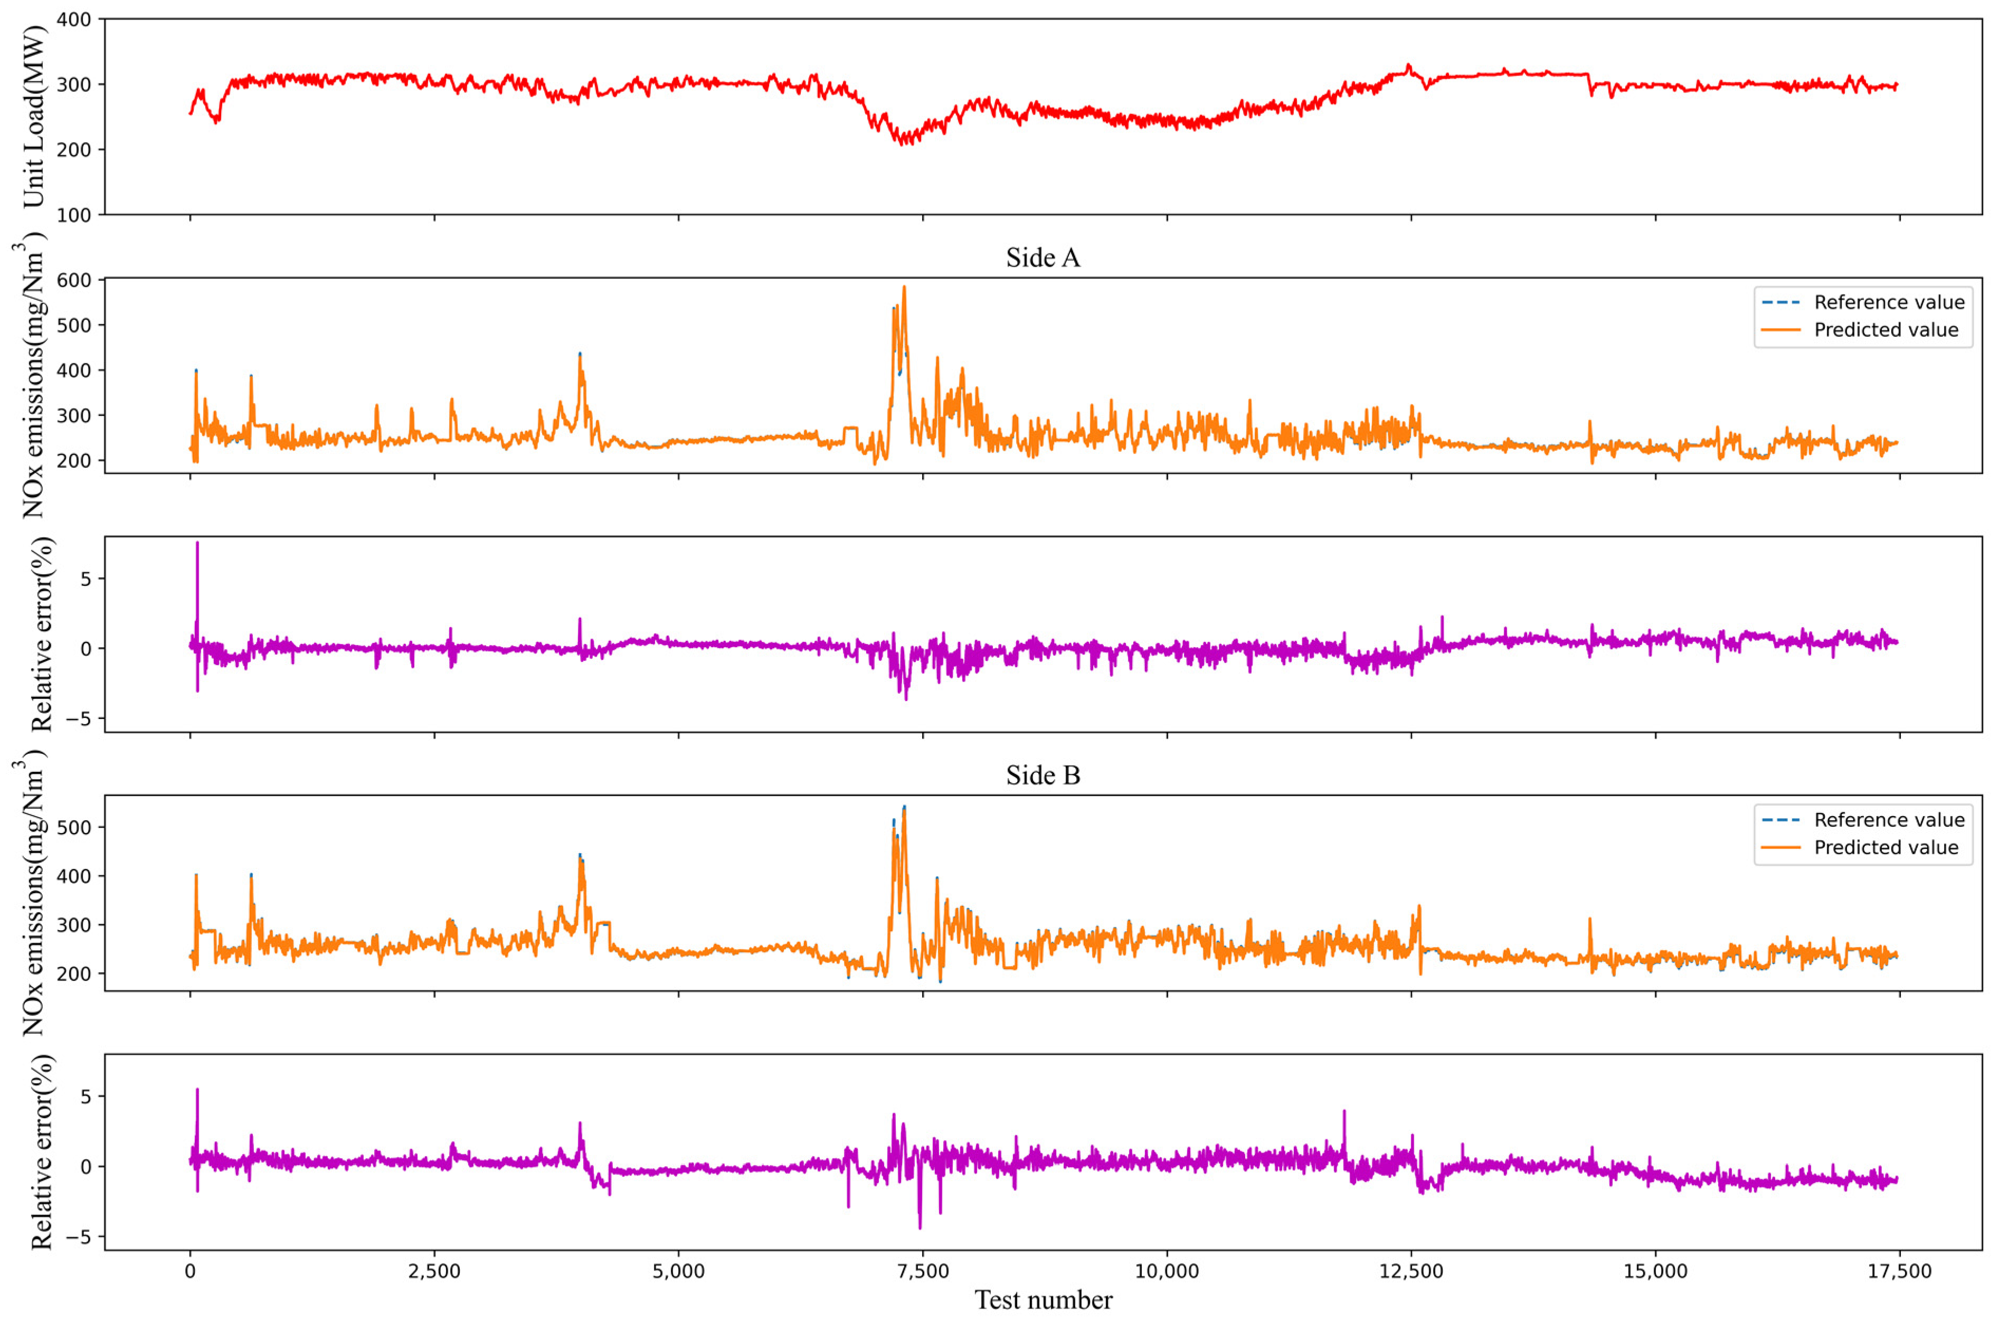Screen dimensions: 2008x1325
Task: Click the orange line swatch in Side B legend
Action: point(1781,848)
